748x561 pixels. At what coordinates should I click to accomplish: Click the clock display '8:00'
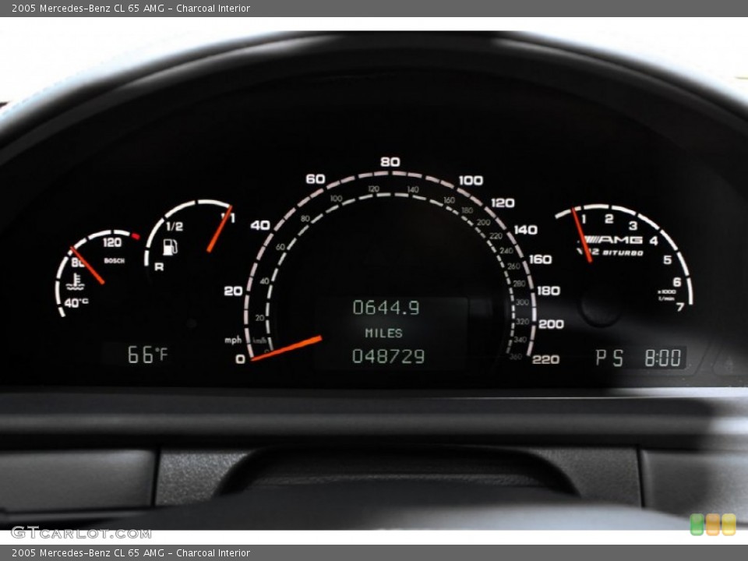pos(663,358)
